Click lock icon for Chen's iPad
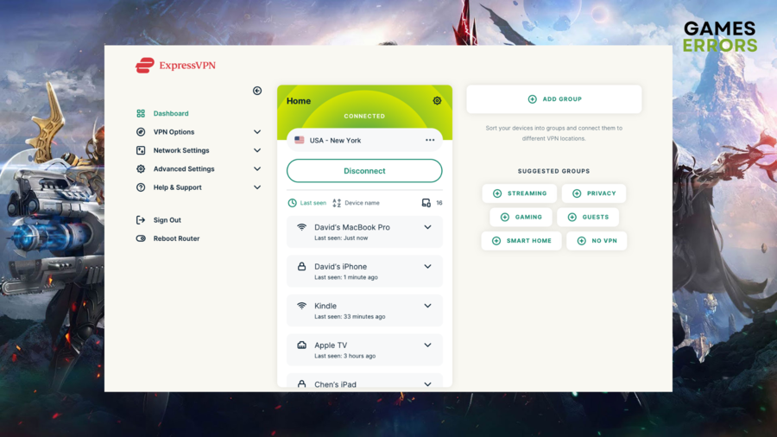 [x=301, y=384]
